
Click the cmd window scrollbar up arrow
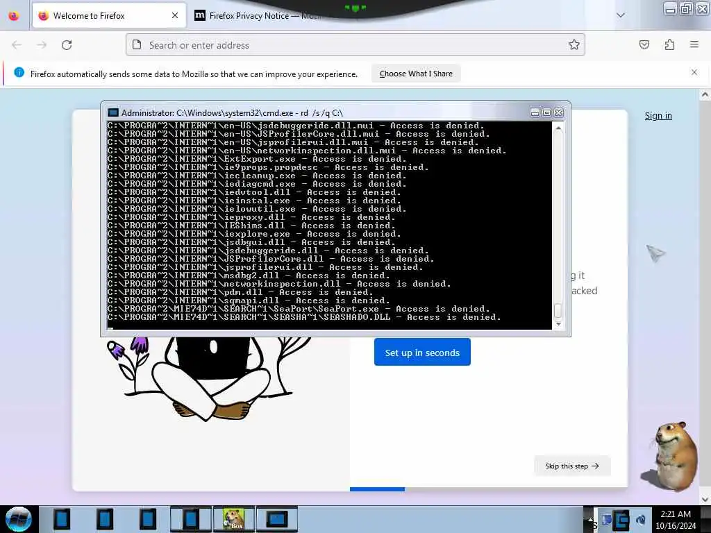[x=558, y=128]
